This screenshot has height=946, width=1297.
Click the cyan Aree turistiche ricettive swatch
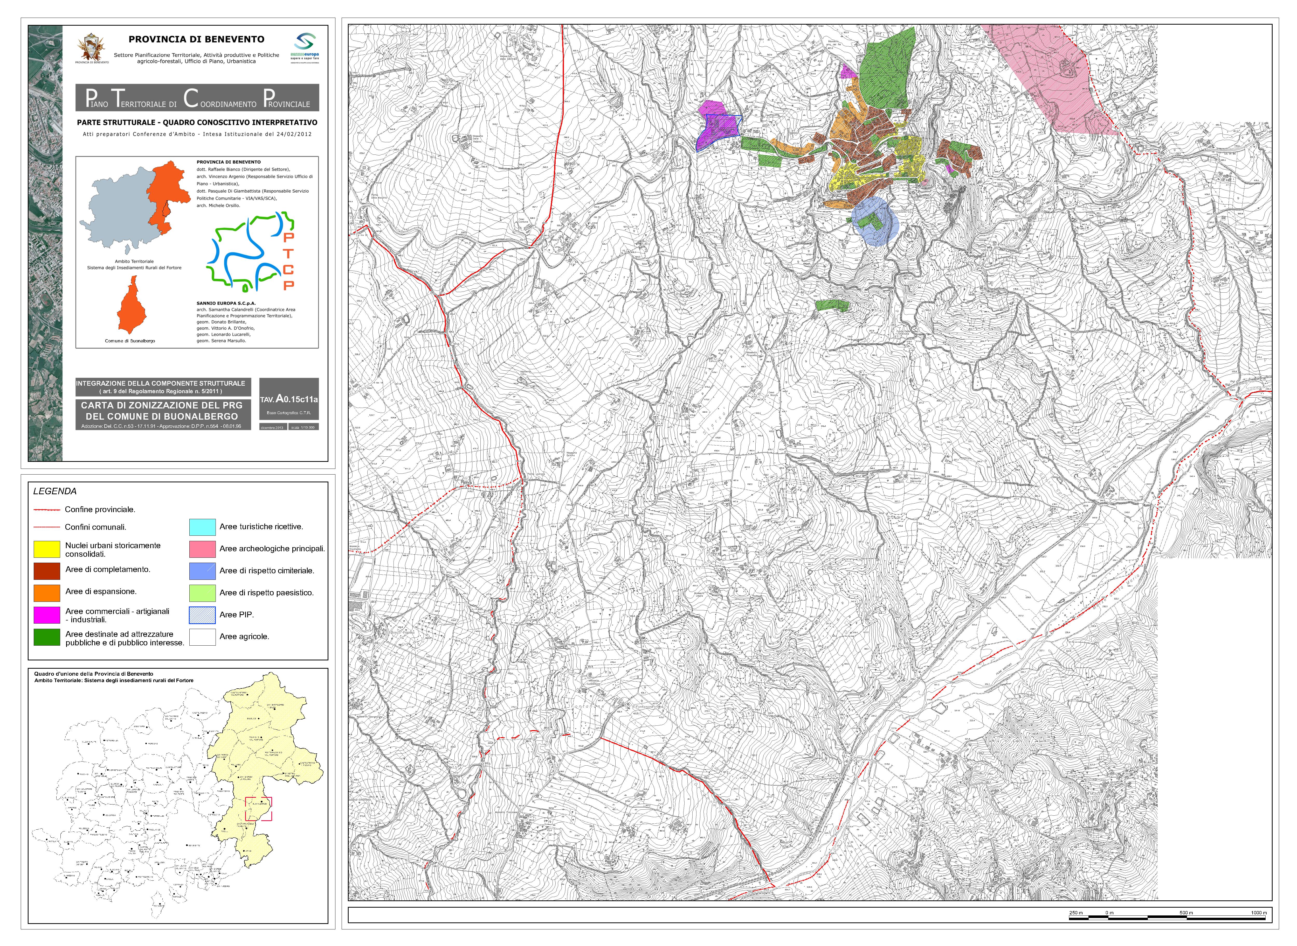(x=202, y=527)
